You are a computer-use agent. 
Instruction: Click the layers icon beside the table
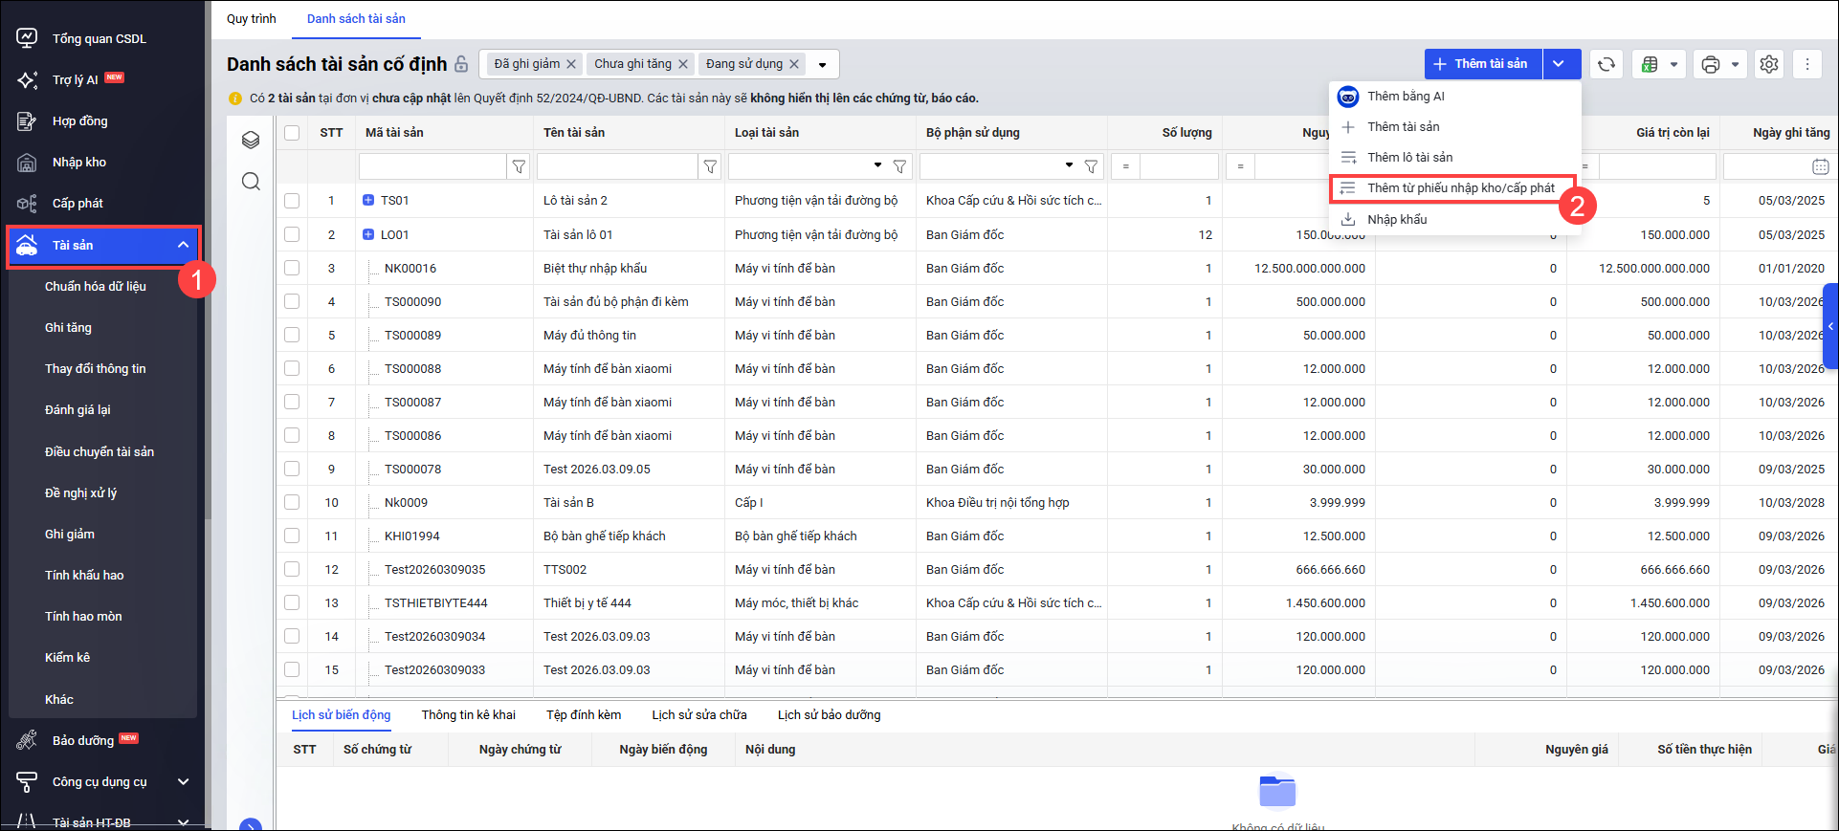coord(251,141)
